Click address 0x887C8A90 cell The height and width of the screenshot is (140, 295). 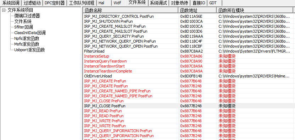[x=191, y=61]
